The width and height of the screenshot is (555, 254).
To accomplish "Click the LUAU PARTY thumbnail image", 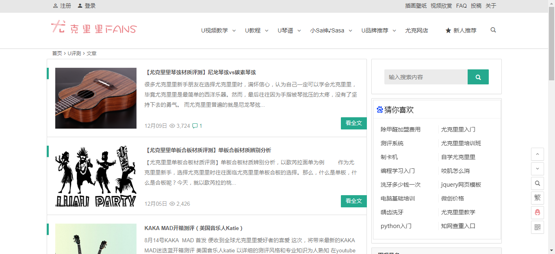I will pyautogui.click(x=96, y=176).
